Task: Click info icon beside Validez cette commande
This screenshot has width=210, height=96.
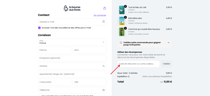Action: point(121,42)
